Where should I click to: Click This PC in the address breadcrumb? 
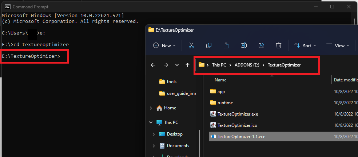click(x=219, y=65)
